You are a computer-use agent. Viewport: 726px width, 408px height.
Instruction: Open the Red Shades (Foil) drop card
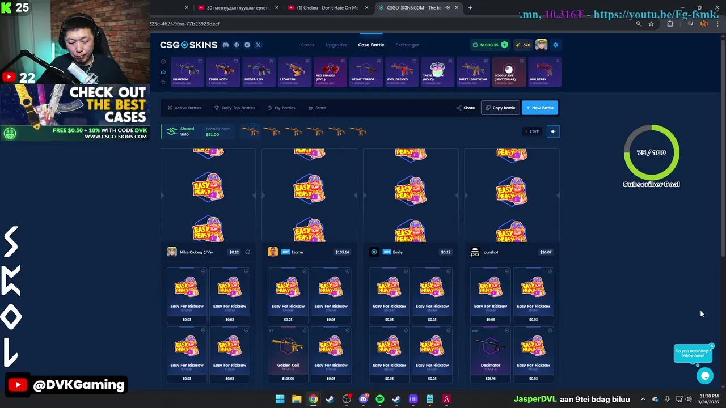click(x=331, y=71)
